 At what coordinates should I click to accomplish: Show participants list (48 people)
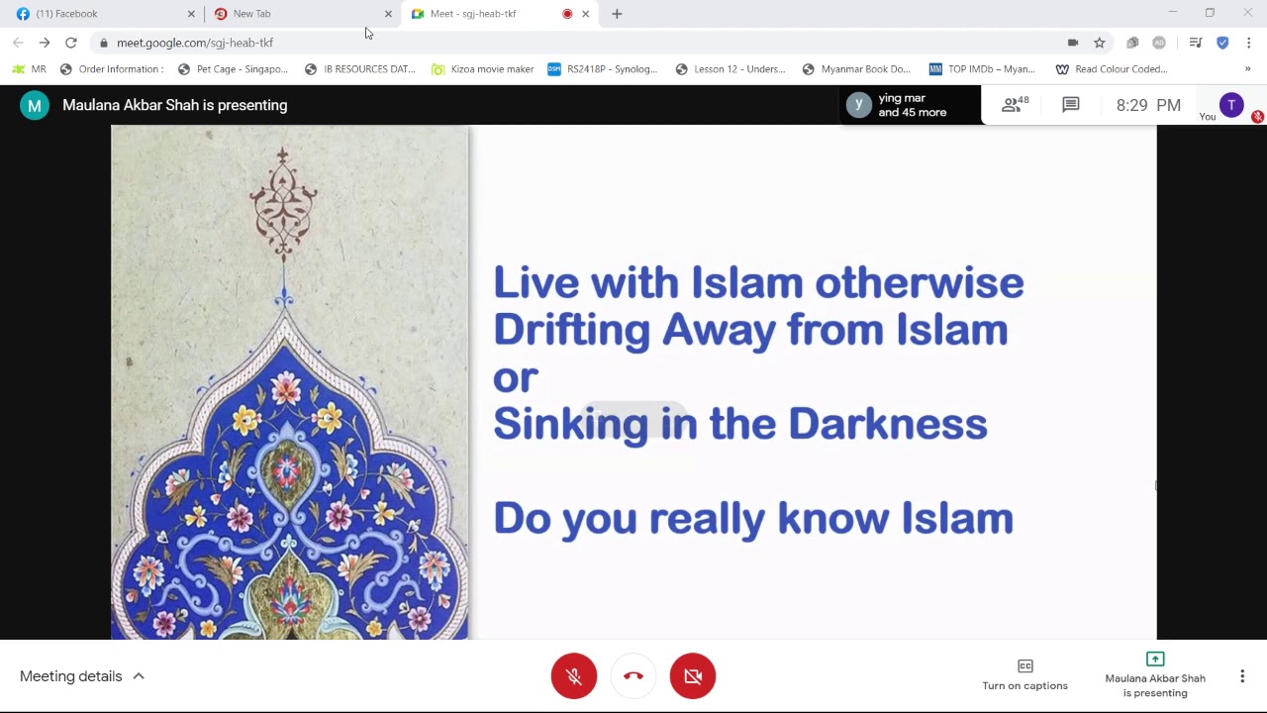(x=1016, y=104)
